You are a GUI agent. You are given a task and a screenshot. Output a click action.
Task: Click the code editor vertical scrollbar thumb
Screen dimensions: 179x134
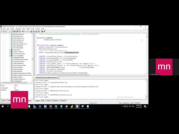[147, 37]
